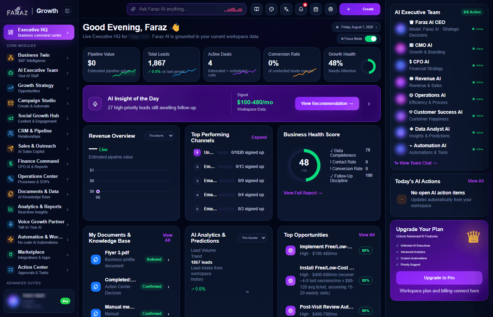Click View Recommendation button
Viewport: 493px width, 317px height.
327,104
